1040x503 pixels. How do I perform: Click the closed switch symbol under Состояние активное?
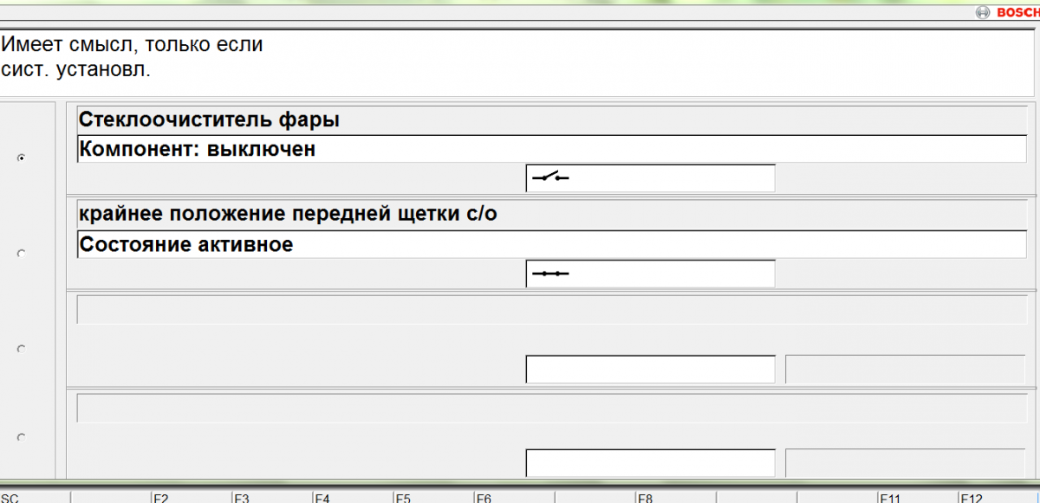coord(550,274)
